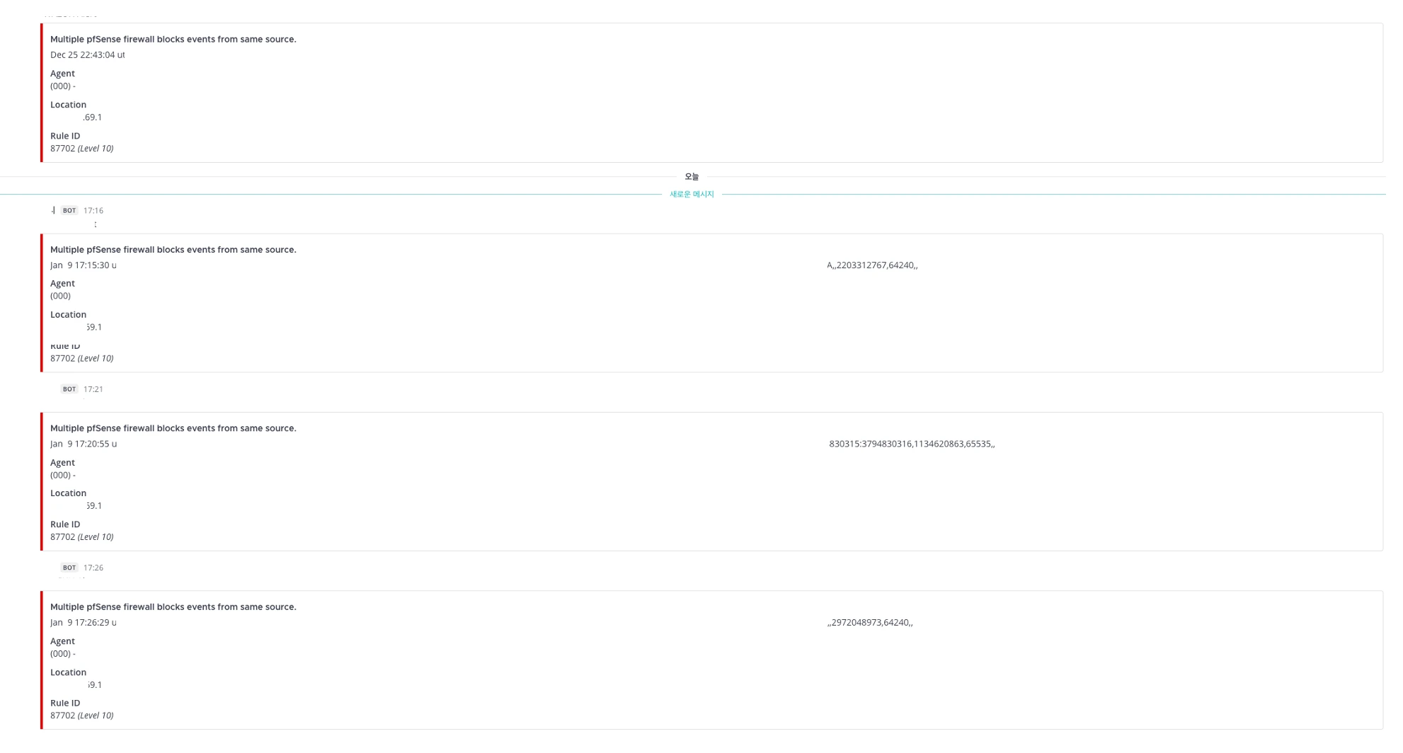Open the 17:26 message timestamp link

pos(93,568)
